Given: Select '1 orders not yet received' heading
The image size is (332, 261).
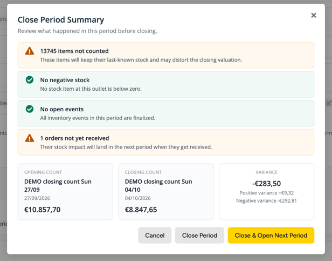Looking at the screenshot, I should 74,138.
